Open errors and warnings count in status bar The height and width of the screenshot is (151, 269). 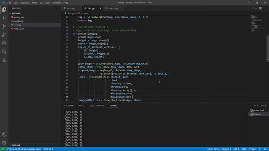(x=49, y=149)
